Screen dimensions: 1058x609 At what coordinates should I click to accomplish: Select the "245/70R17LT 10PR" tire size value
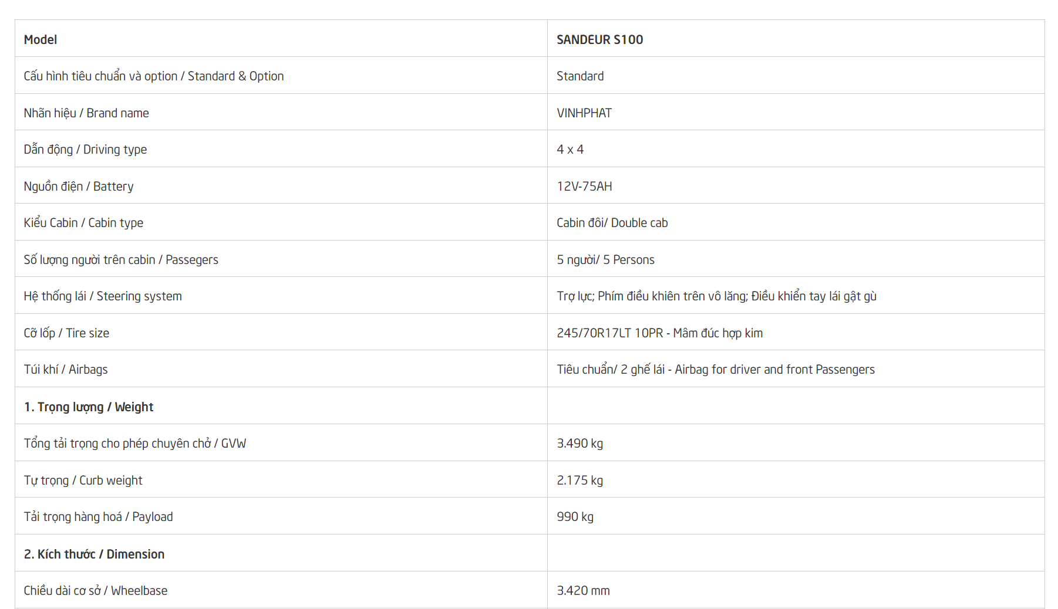(x=609, y=333)
